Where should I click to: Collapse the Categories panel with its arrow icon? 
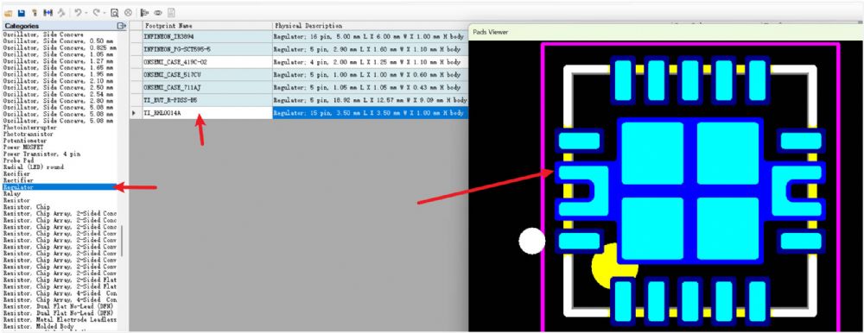point(121,26)
